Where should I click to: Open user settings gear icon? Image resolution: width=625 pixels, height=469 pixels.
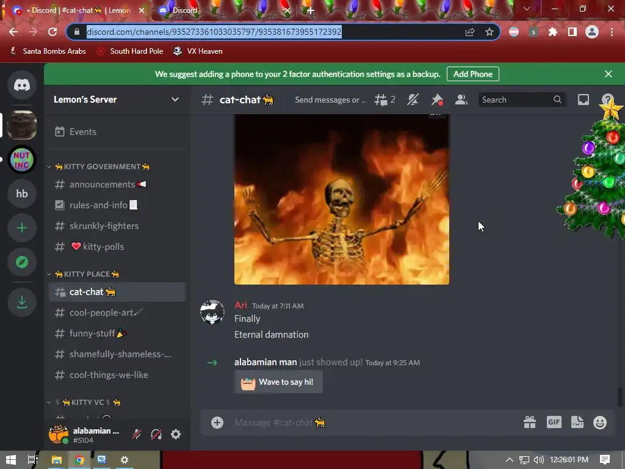[x=176, y=434]
